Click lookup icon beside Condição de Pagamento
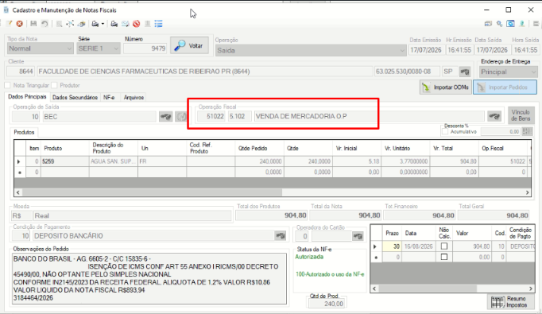The width and height of the screenshot is (542, 314). pyautogui.click(x=281, y=236)
